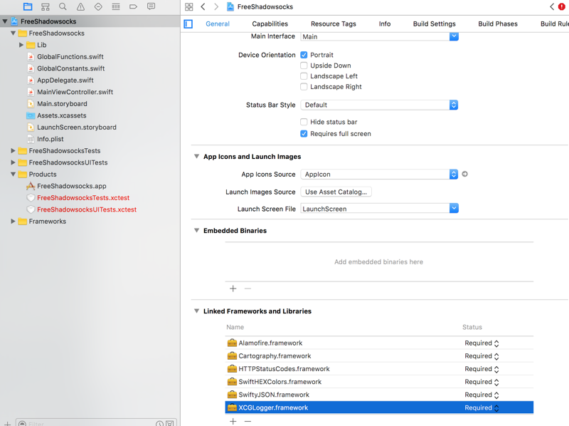Viewport: 569px width, 426px height.
Task: Select GlobalFunctions.swift file
Action: coord(70,57)
